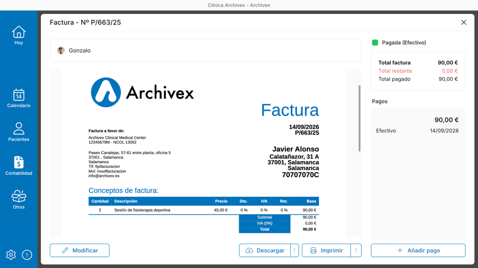This screenshot has width=478, height=268.
Task: Close the invoice dialog with X
Action: pyautogui.click(x=464, y=22)
